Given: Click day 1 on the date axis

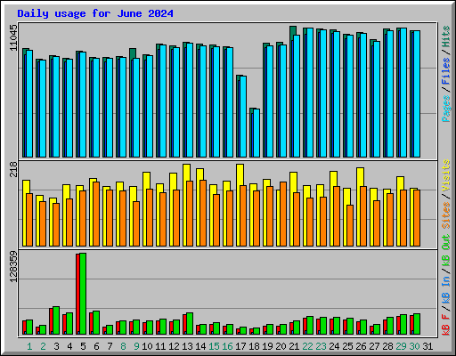Looking at the screenshot, I should coord(29,346).
